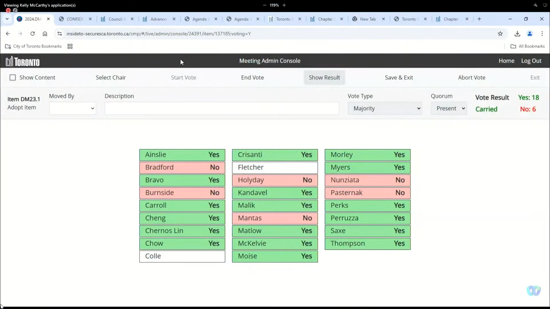Viewport: 550px width, 309px height.
Task: Open Chrome three-dot menu
Action: pos(542,34)
